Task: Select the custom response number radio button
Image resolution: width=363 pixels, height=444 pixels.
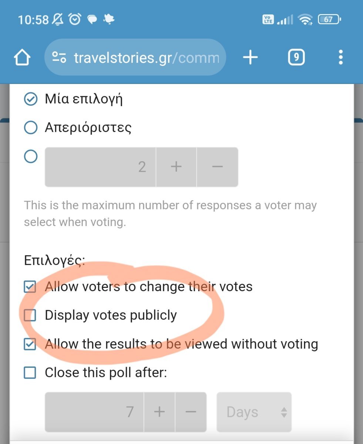Action: (x=30, y=156)
